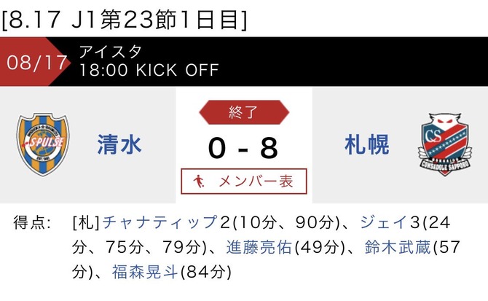Image resolution: width=488 pixels, height=301 pixels.
Task: Open scorer 鈴木武蔵 player link
Action: tap(398, 248)
